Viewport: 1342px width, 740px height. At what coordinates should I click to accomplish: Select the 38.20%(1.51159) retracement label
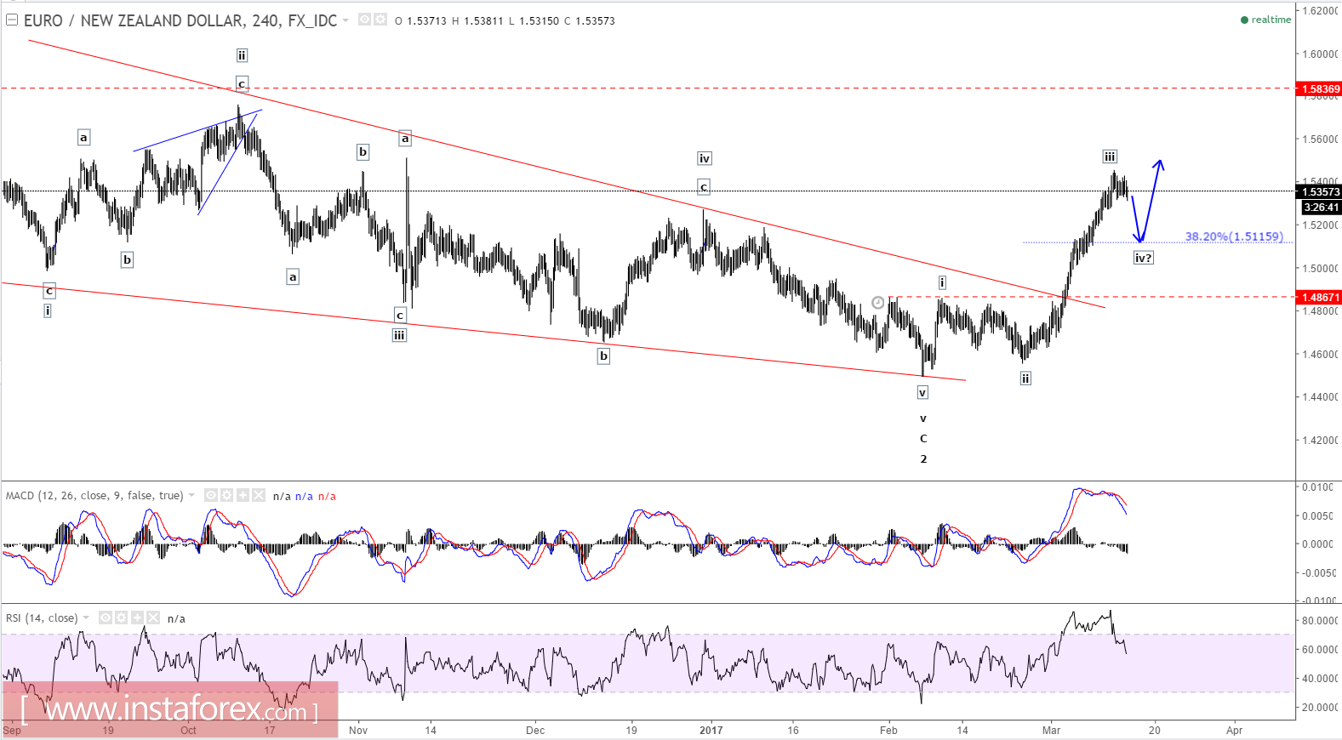(x=1234, y=236)
